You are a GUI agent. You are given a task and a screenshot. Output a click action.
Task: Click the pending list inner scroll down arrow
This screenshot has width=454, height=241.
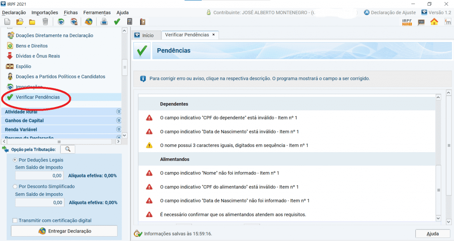[x=438, y=218]
